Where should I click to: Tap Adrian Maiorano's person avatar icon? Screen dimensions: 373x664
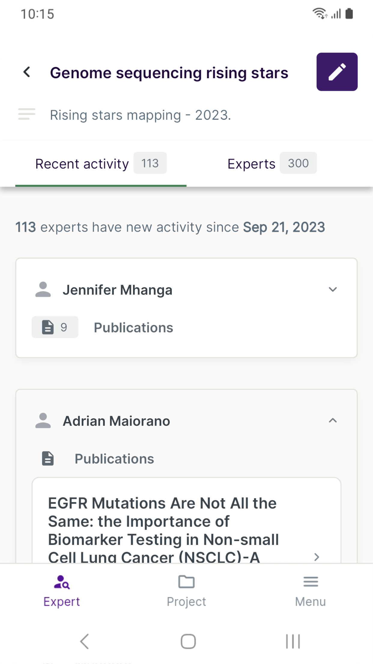tap(43, 420)
